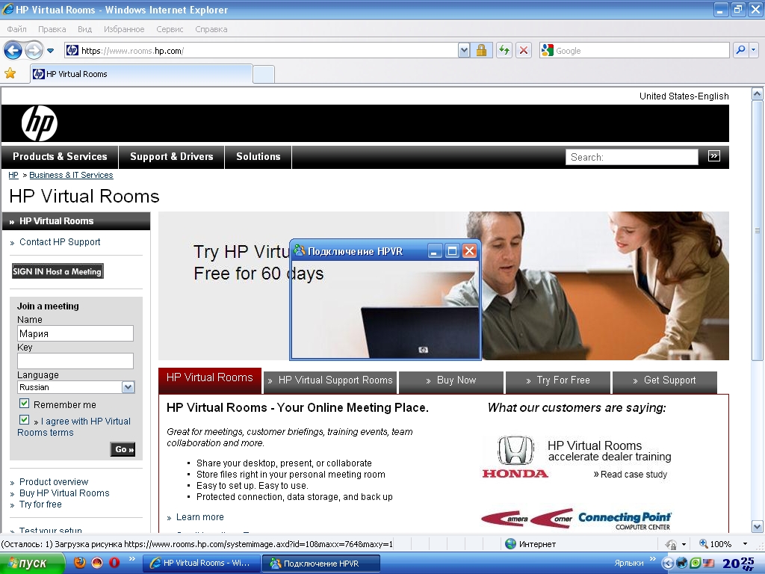The height and width of the screenshot is (574, 765).
Task: Follow the Business & IT Services breadcrumb
Action: tap(71, 175)
